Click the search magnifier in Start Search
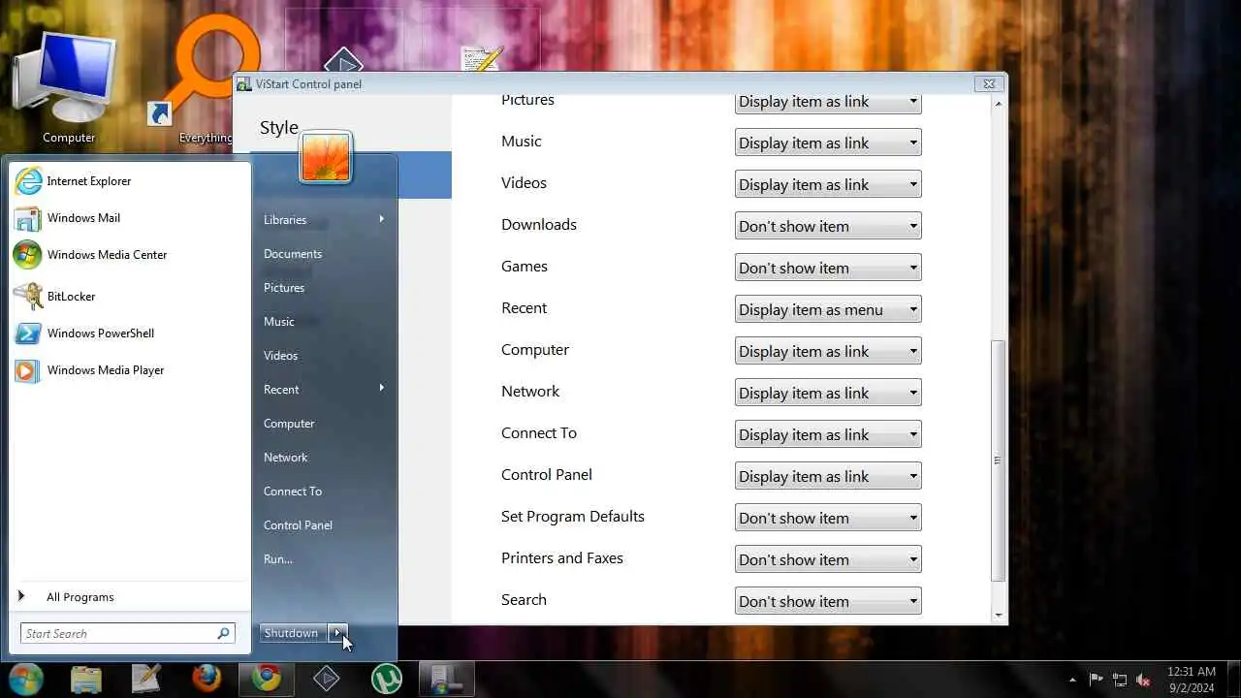Screen dimensions: 1241x698 coord(224,634)
